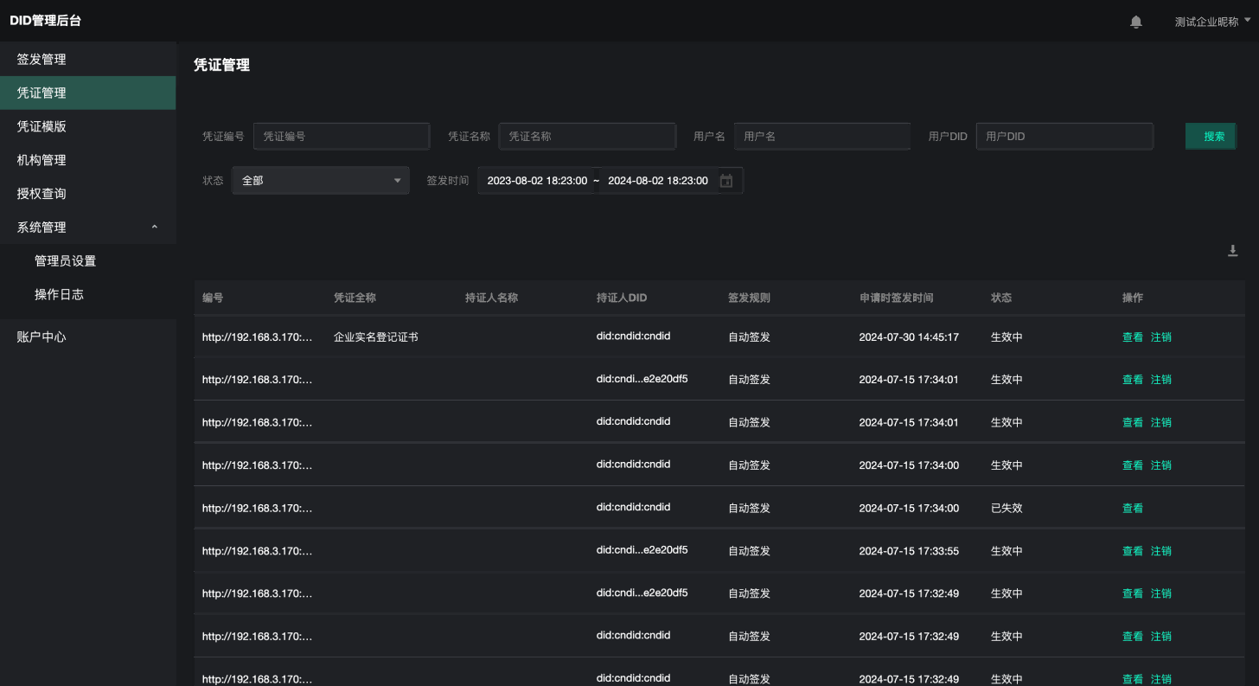
Task: Open 授权查询 sidebar page
Action: point(42,194)
